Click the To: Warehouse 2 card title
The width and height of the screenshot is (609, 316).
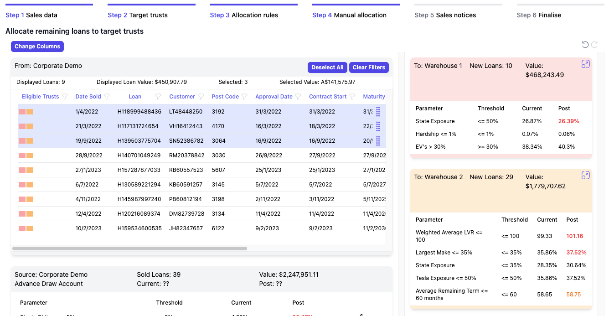pyautogui.click(x=439, y=177)
